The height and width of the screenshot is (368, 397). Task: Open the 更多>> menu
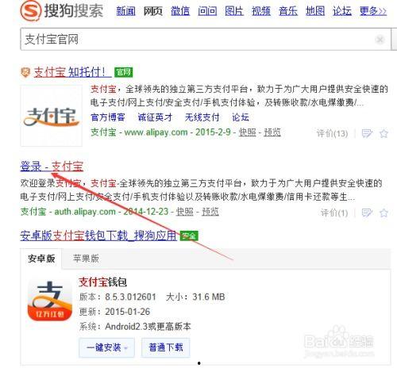tap(373, 11)
